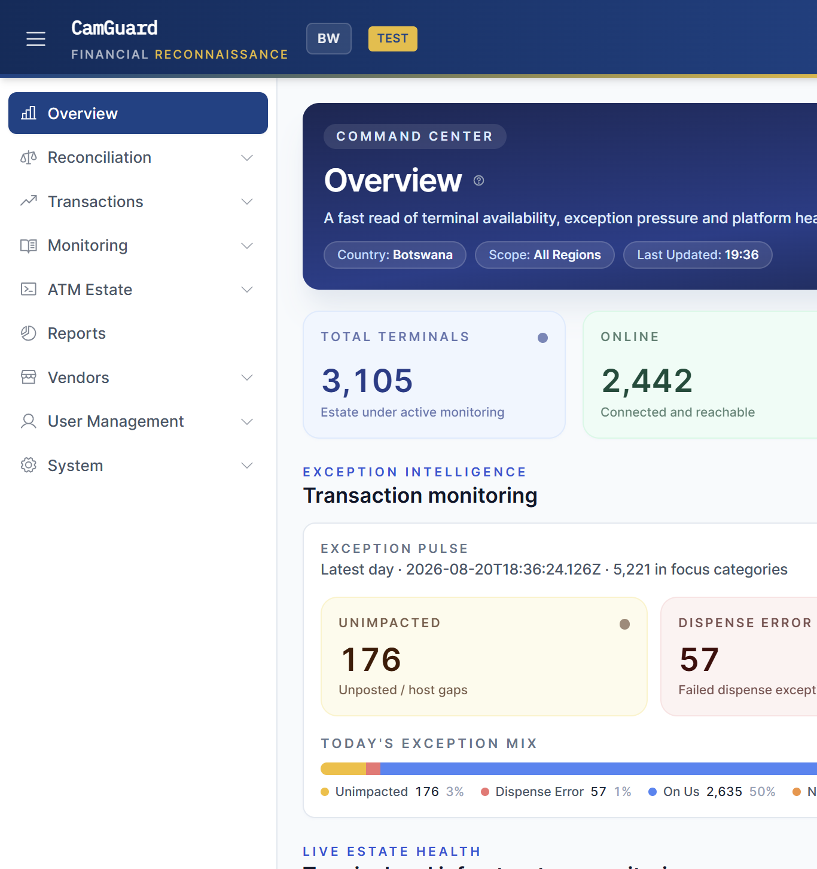Viewport: 817px width, 869px height.
Task: Open the Vendors menu item
Action: (138, 378)
